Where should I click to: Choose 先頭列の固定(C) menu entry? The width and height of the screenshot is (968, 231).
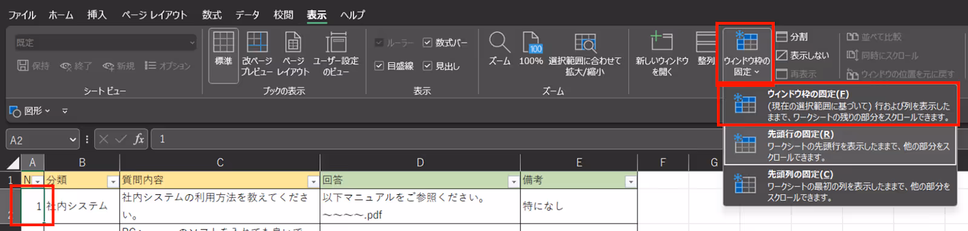pyautogui.click(x=840, y=185)
